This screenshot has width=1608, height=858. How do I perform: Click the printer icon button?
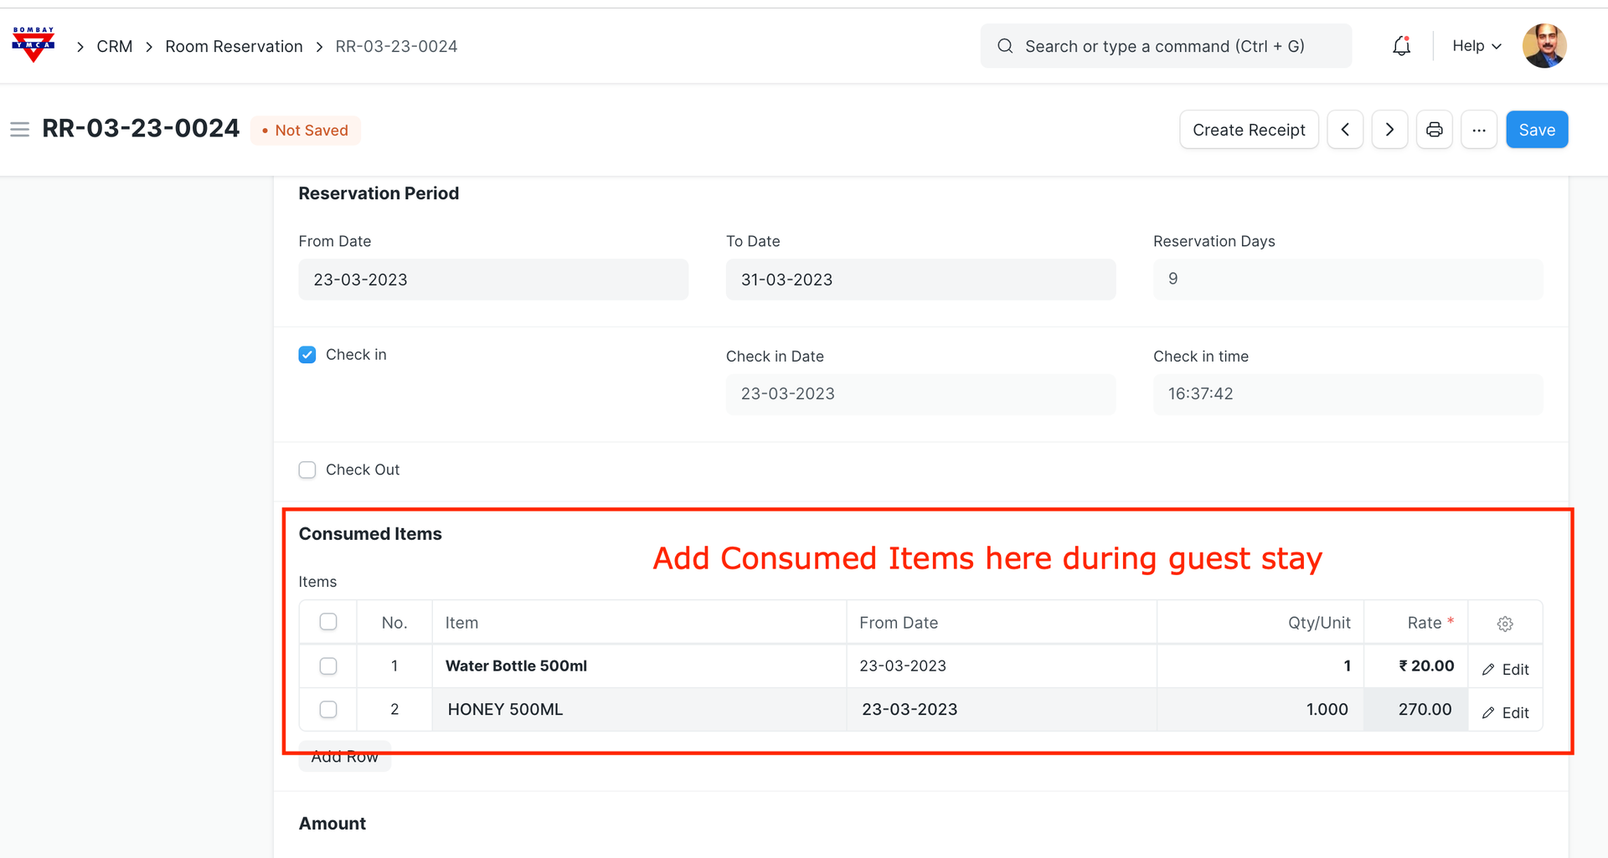click(1434, 130)
